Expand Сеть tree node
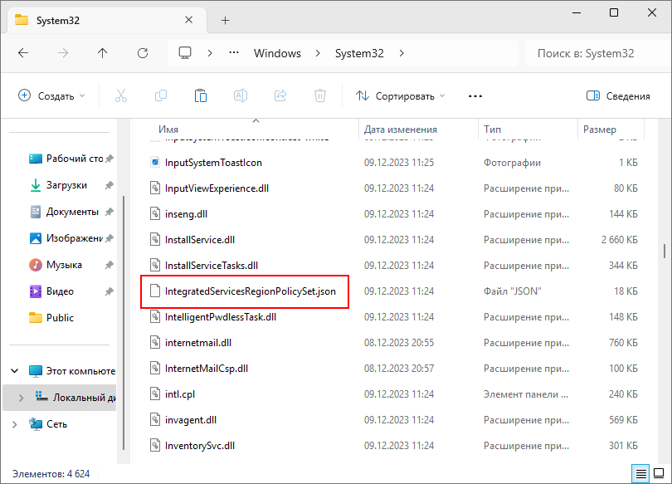Viewport: 672px width, 484px height. [x=15, y=424]
